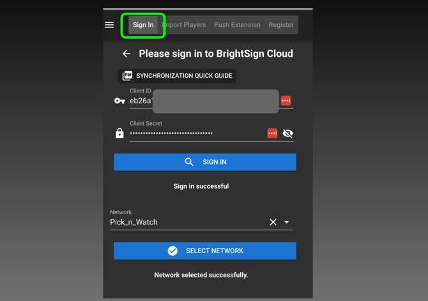428x301 pixels.
Task: Click into the Client Secret field
Action: [x=195, y=133]
